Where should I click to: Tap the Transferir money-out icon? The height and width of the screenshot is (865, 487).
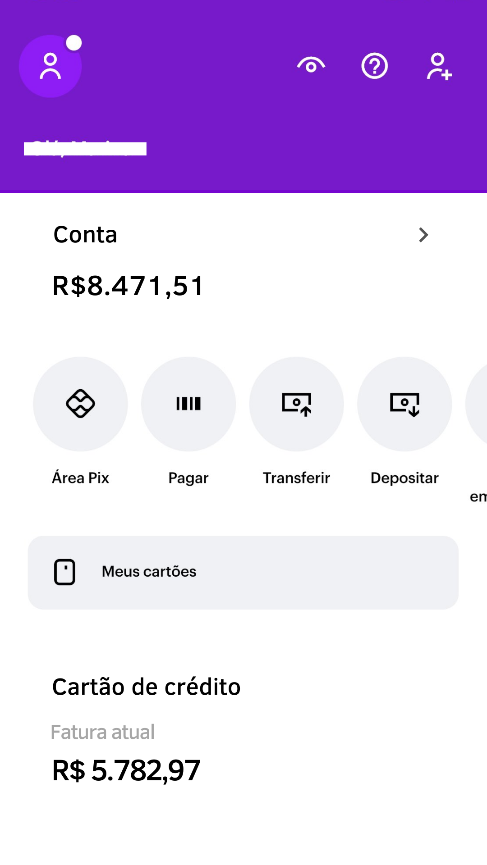(x=297, y=404)
